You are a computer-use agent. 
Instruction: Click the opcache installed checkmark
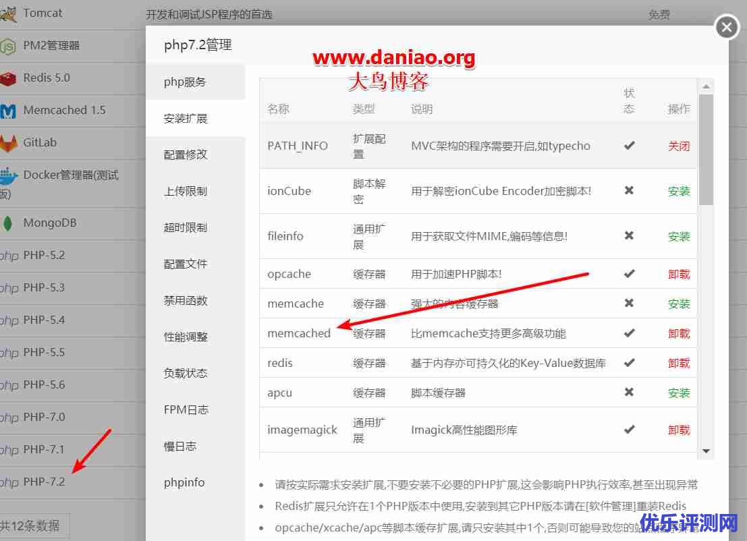click(629, 274)
